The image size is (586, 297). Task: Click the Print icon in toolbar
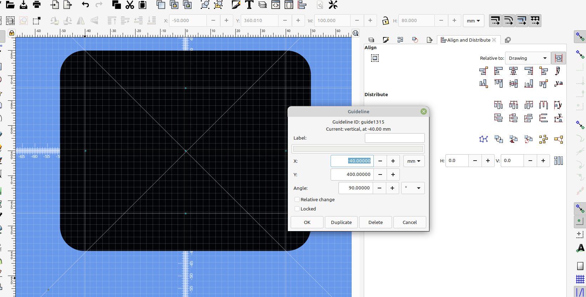click(x=37, y=5)
